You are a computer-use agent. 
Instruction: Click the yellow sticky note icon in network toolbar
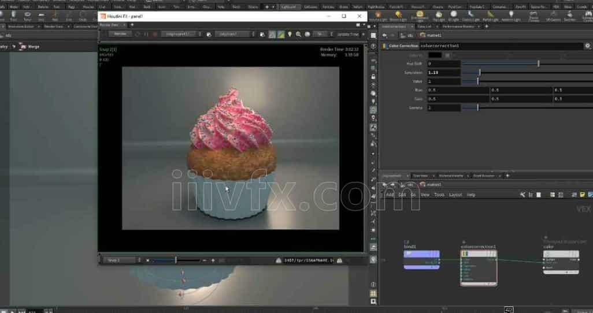583,195
